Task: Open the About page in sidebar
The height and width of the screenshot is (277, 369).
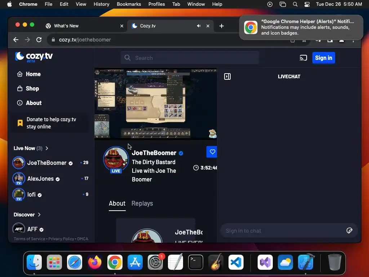Action: click(x=29, y=103)
